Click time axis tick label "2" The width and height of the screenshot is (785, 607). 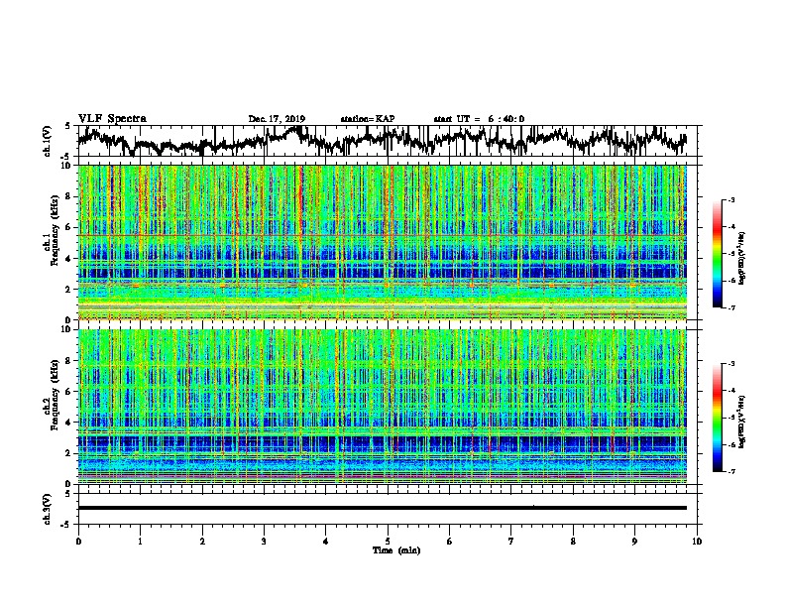coord(202,542)
